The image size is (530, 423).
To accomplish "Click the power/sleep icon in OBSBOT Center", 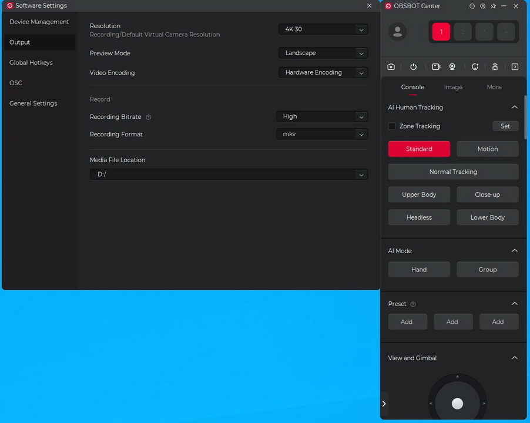I will pyautogui.click(x=414, y=66).
